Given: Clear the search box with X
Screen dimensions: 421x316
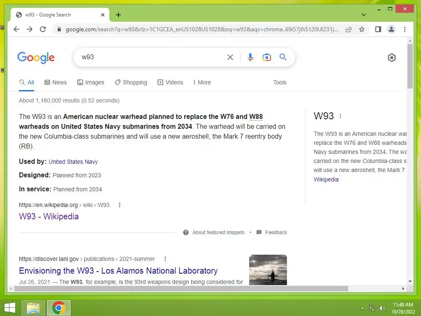Looking at the screenshot, I should point(230,57).
